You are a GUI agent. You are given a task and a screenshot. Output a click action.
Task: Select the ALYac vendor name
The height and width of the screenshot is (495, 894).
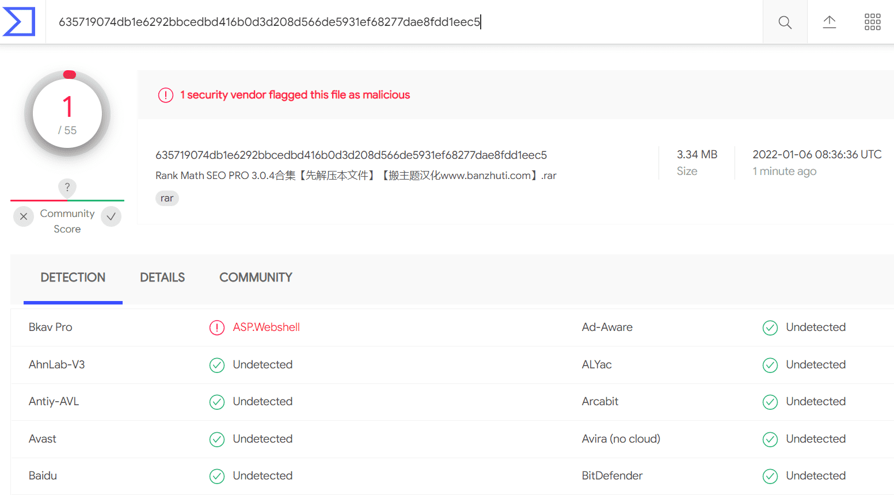click(x=597, y=364)
